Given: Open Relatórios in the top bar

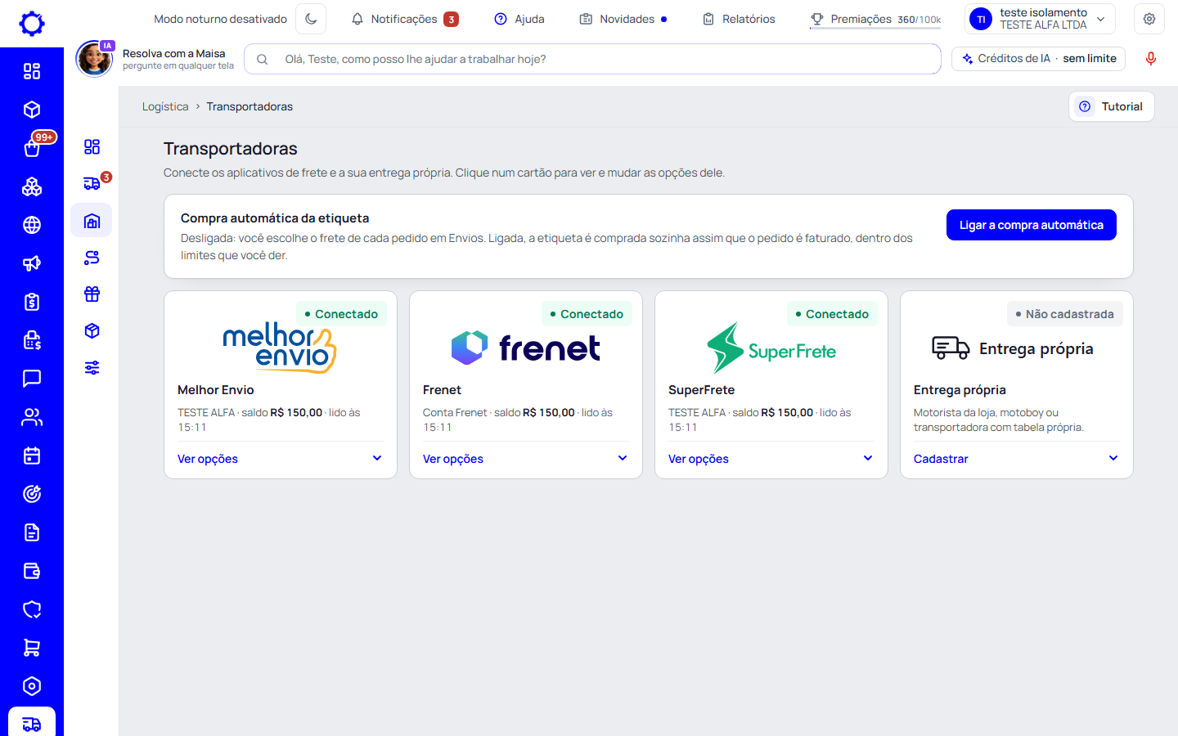Looking at the screenshot, I should (739, 19).
